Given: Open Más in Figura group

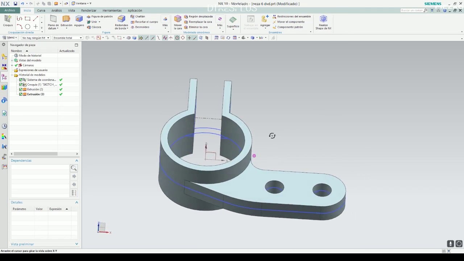Looking at the screenshot, I should (x=165, y=22).
